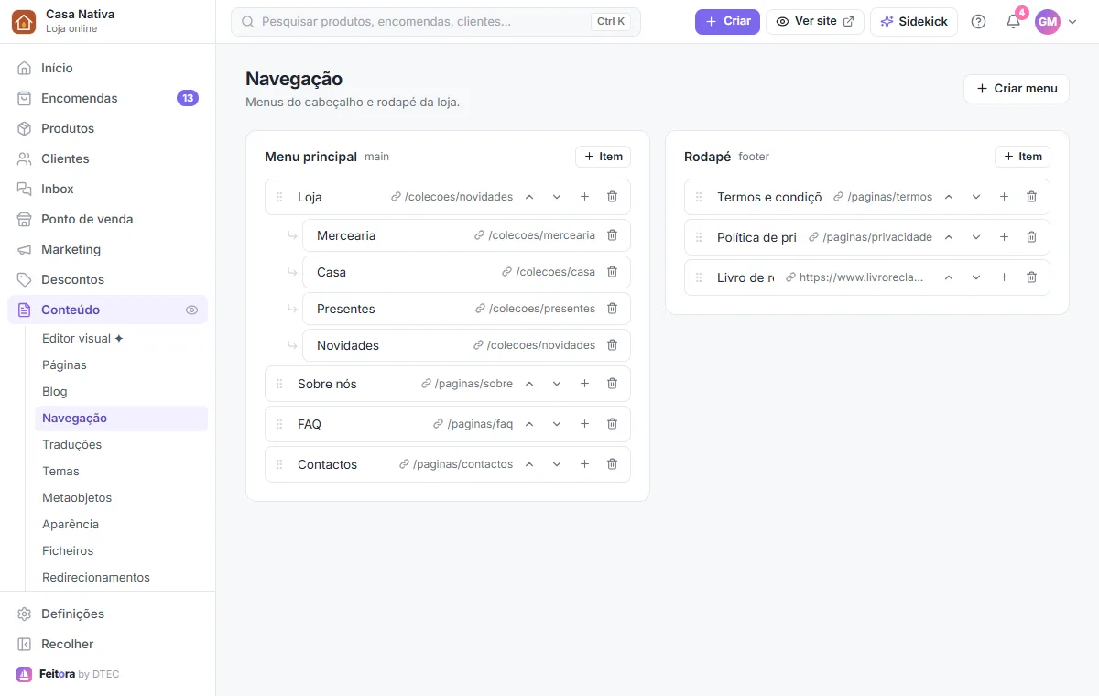
Task: Open Descontos in the sidebar
Action: click(107, 279)
